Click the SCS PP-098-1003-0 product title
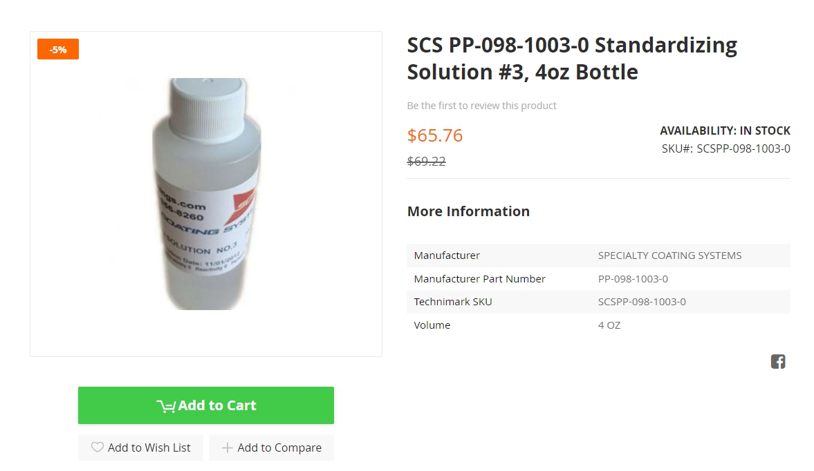This screenshot has height=471, width=814. 572,58
